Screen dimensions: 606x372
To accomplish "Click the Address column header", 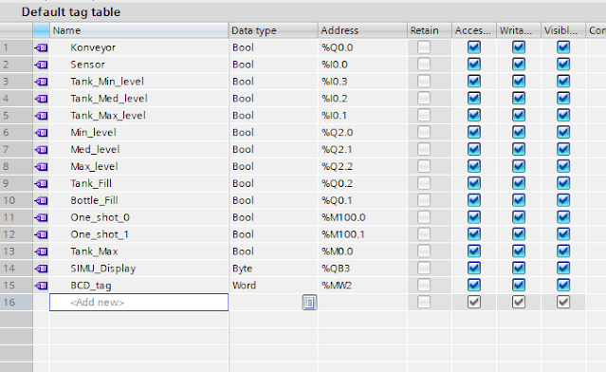I will click(x=362, y=30).
